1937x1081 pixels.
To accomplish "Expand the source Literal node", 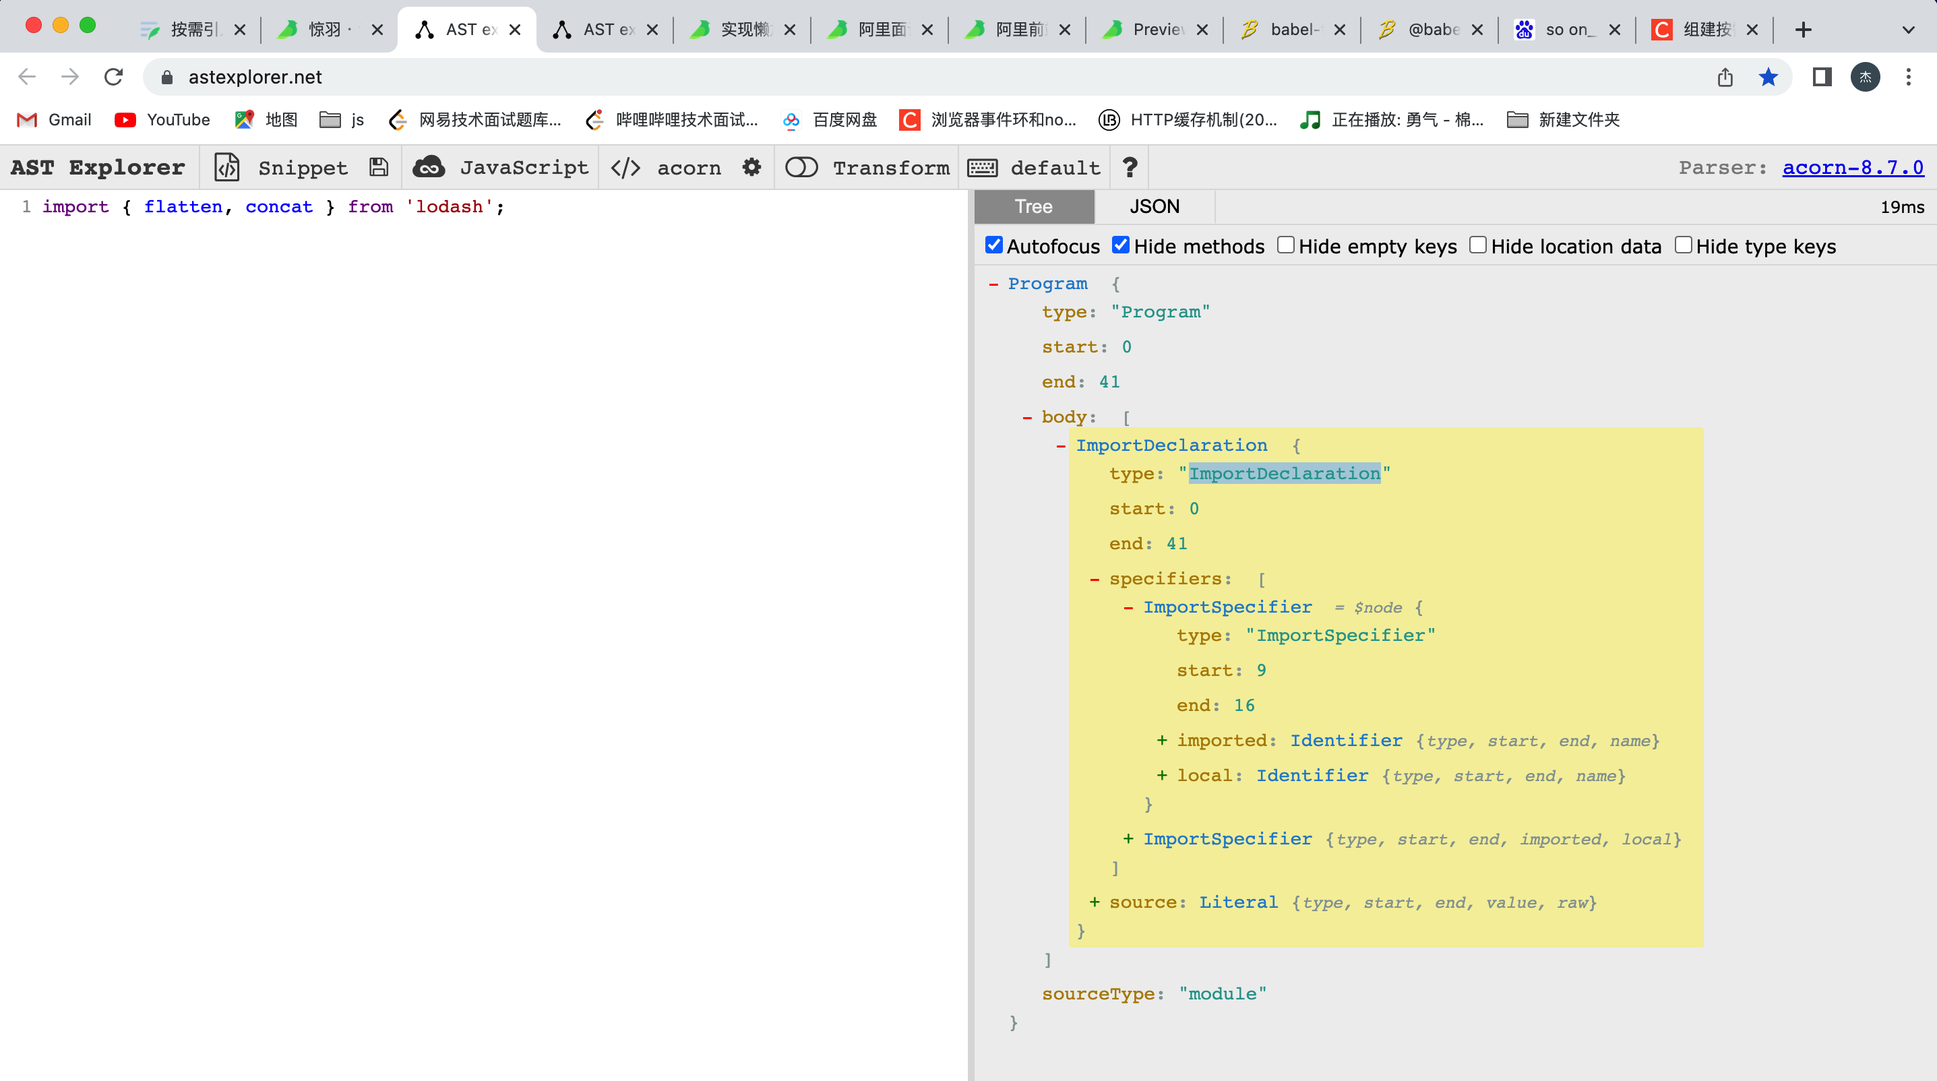I will [1094, 902].
